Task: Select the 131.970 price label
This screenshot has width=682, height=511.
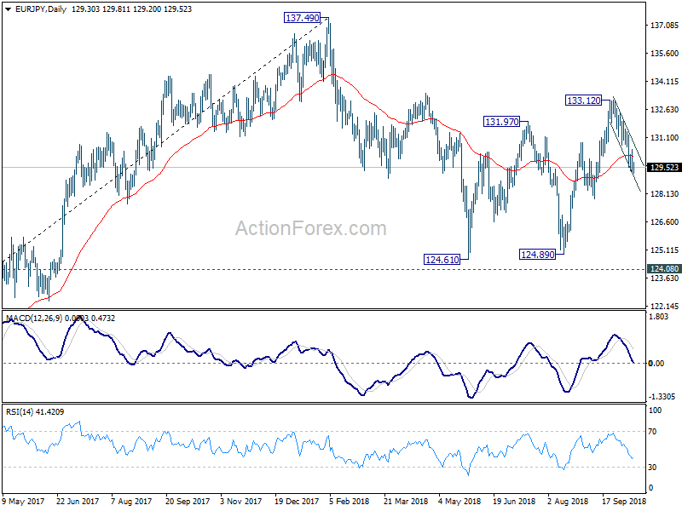Action: pos(502,122)
